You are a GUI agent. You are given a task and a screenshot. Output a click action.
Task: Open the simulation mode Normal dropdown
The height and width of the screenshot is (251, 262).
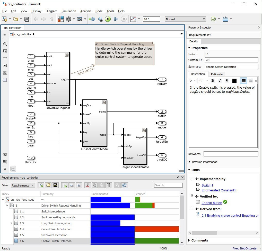click(185, 19)
